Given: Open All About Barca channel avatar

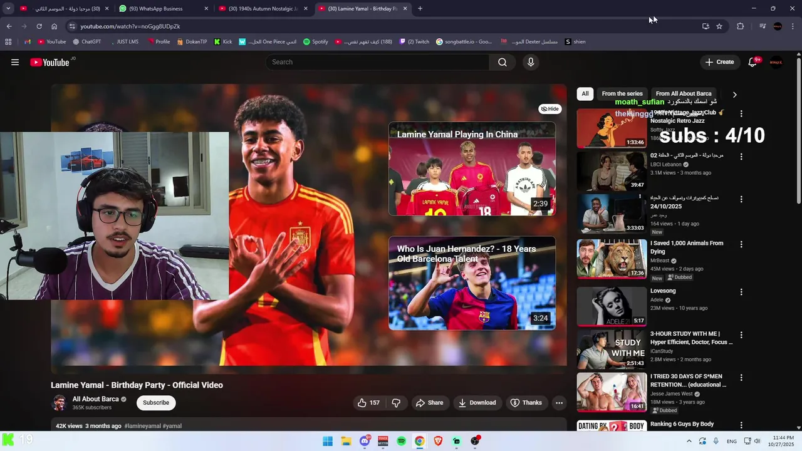Looking at the screenshot, I should (x=60, y=403).
